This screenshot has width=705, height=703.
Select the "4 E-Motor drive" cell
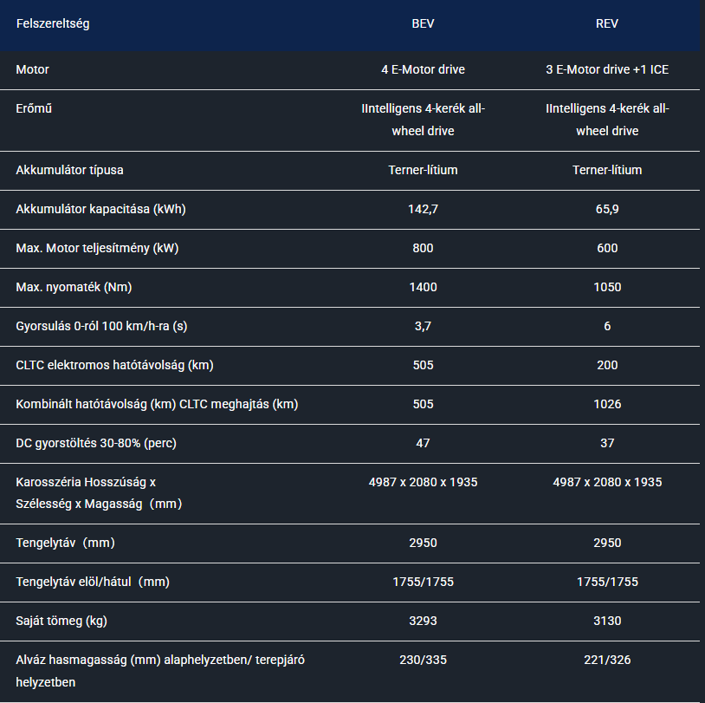424,69
